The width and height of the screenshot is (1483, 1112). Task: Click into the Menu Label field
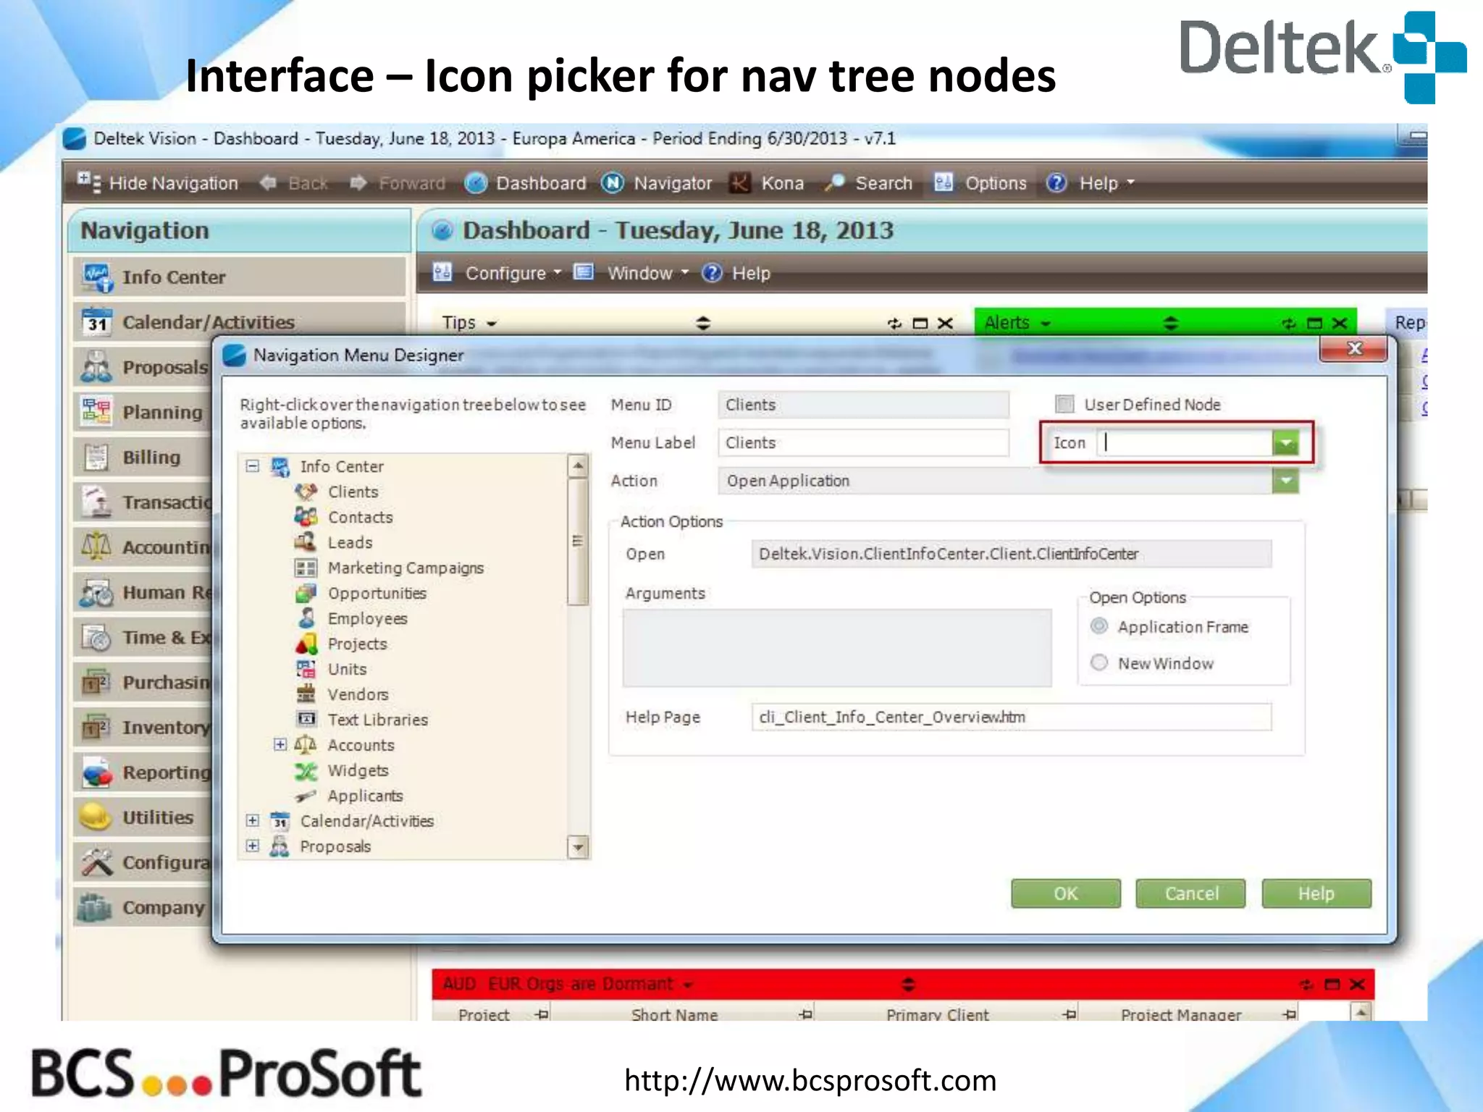(864, 442)
